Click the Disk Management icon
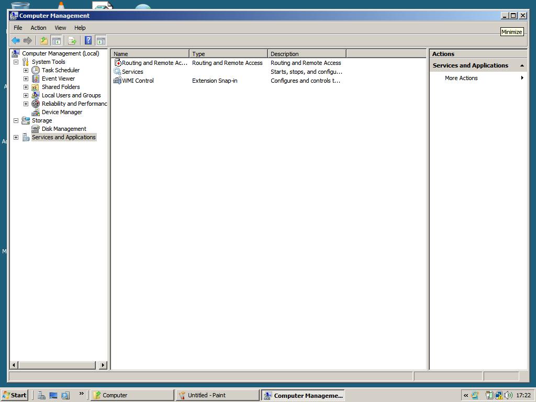This screenshot has height=402, width=536. [36, 129]
